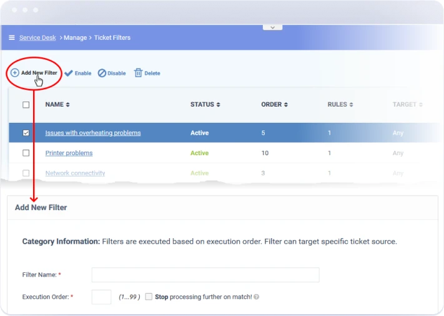
Task: Sort table by ORDER column
Action: (274, 105)
